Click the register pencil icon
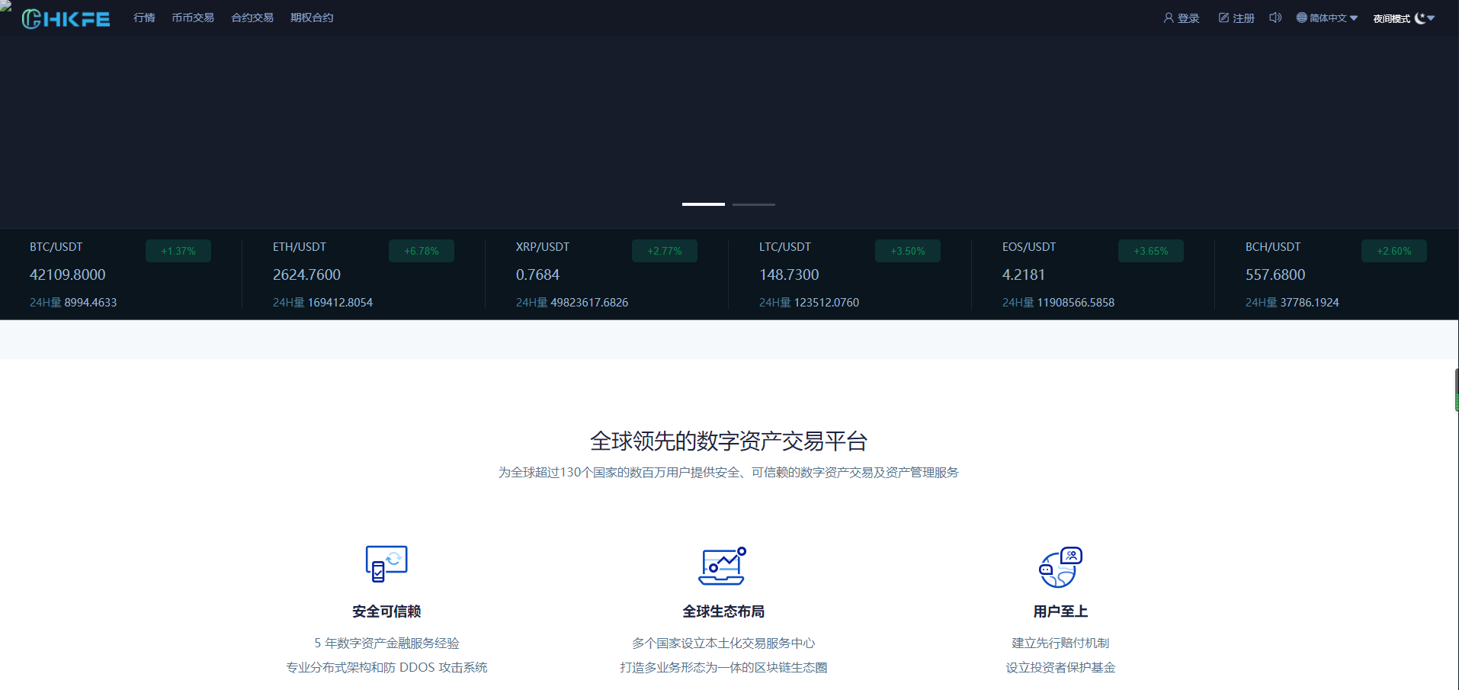This screenshot has height=690, width=1459. point(1222,17)
